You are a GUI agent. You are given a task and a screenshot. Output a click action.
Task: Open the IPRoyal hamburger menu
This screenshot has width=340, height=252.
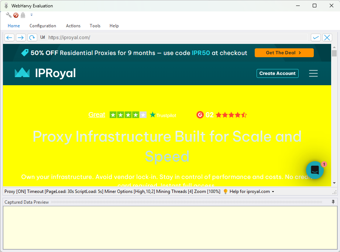tap(313, 73)
